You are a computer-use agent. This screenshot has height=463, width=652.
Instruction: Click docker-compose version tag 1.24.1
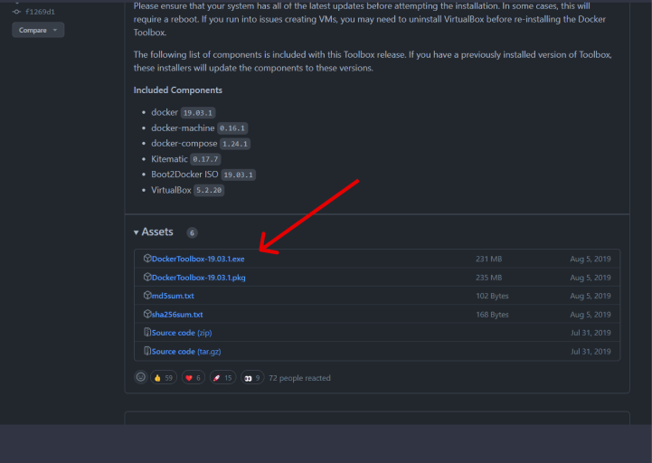pyautogui.click(x=235, y=144)
